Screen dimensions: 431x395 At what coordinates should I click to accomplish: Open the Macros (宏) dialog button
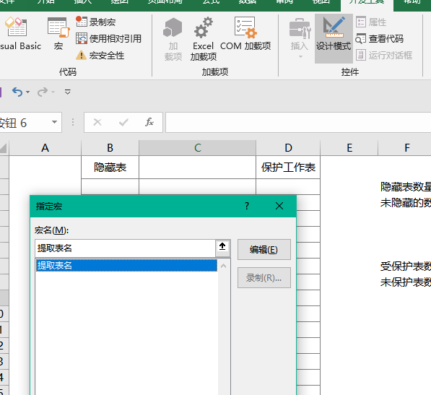point(58,33)
